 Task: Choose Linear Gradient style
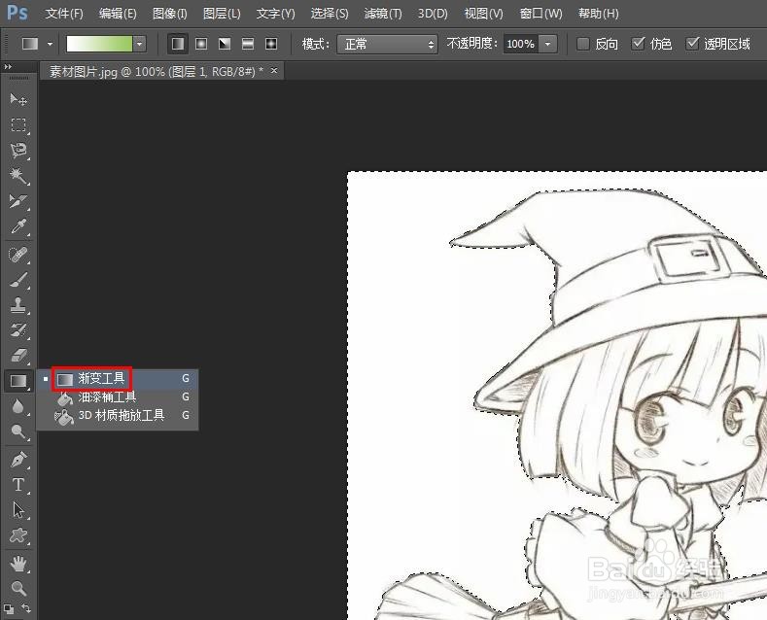click(178, 44)
